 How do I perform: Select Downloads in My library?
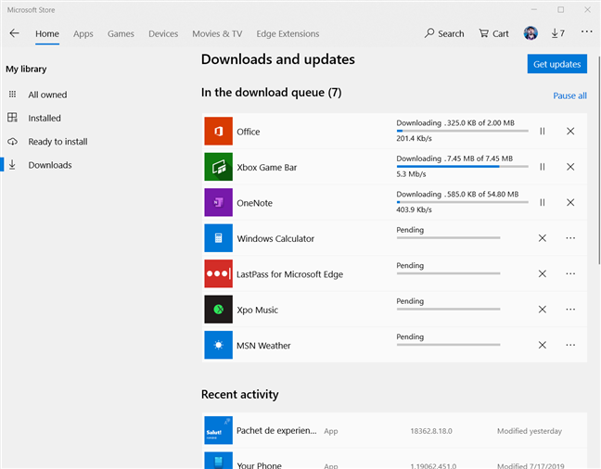(x=50, y=165)
